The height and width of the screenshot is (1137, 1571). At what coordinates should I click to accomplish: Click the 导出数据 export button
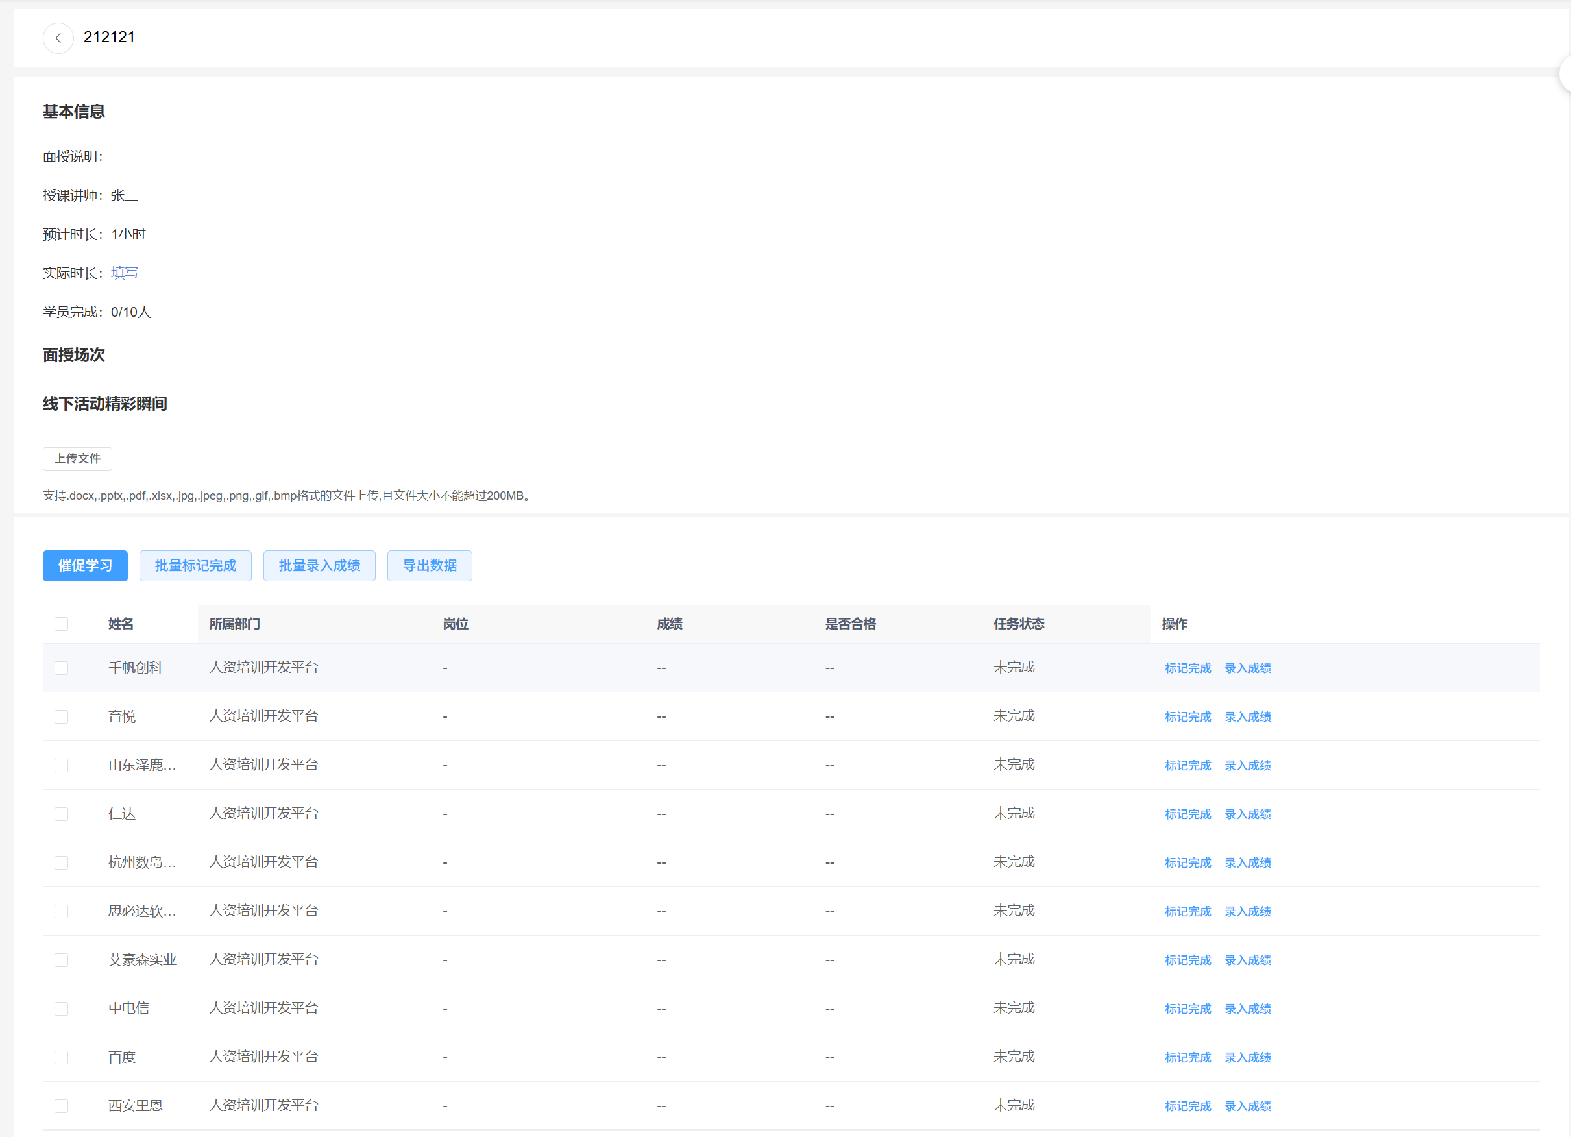click(x=430, y=566)
